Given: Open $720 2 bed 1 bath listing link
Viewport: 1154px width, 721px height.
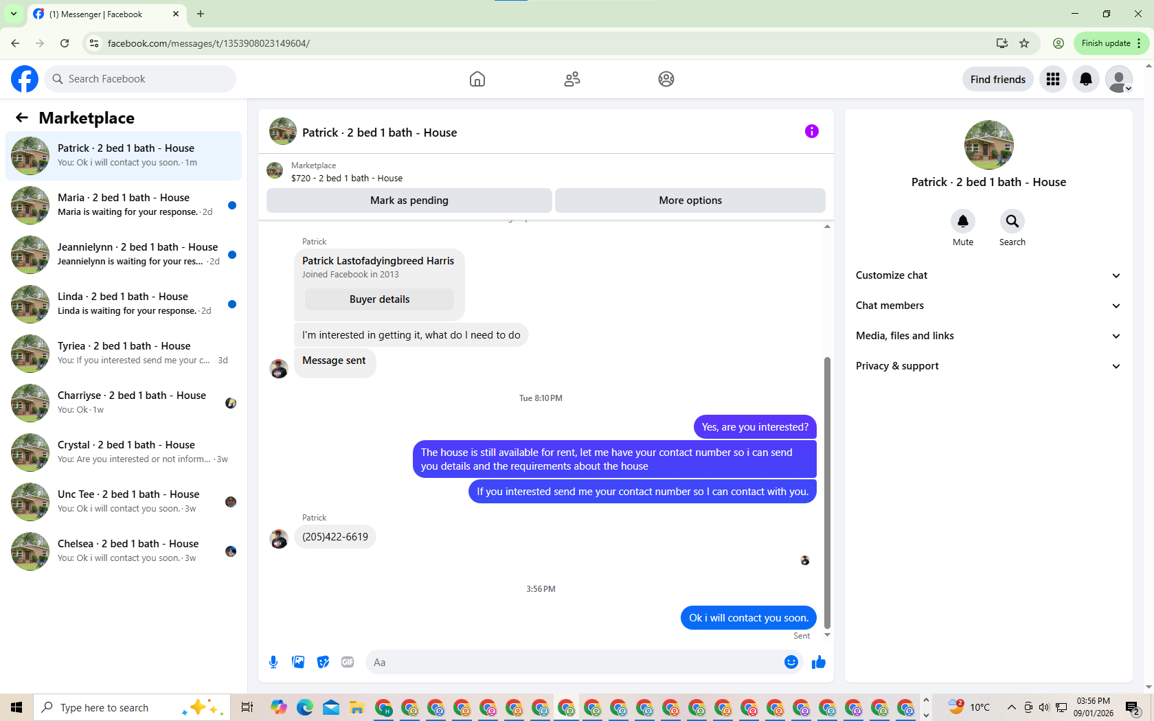Looking at the screenshot, I should tap(347, 178).
